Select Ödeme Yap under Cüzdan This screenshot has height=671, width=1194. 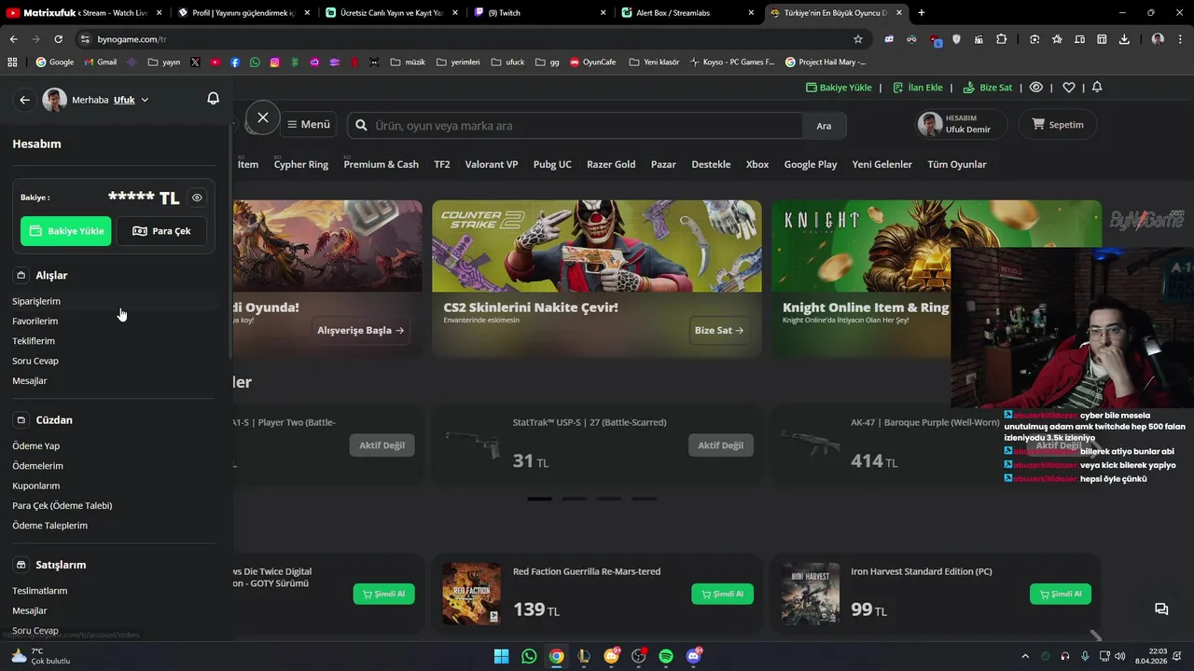point(36,445)
